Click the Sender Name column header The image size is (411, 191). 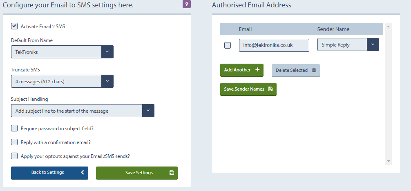pos(333,29)
